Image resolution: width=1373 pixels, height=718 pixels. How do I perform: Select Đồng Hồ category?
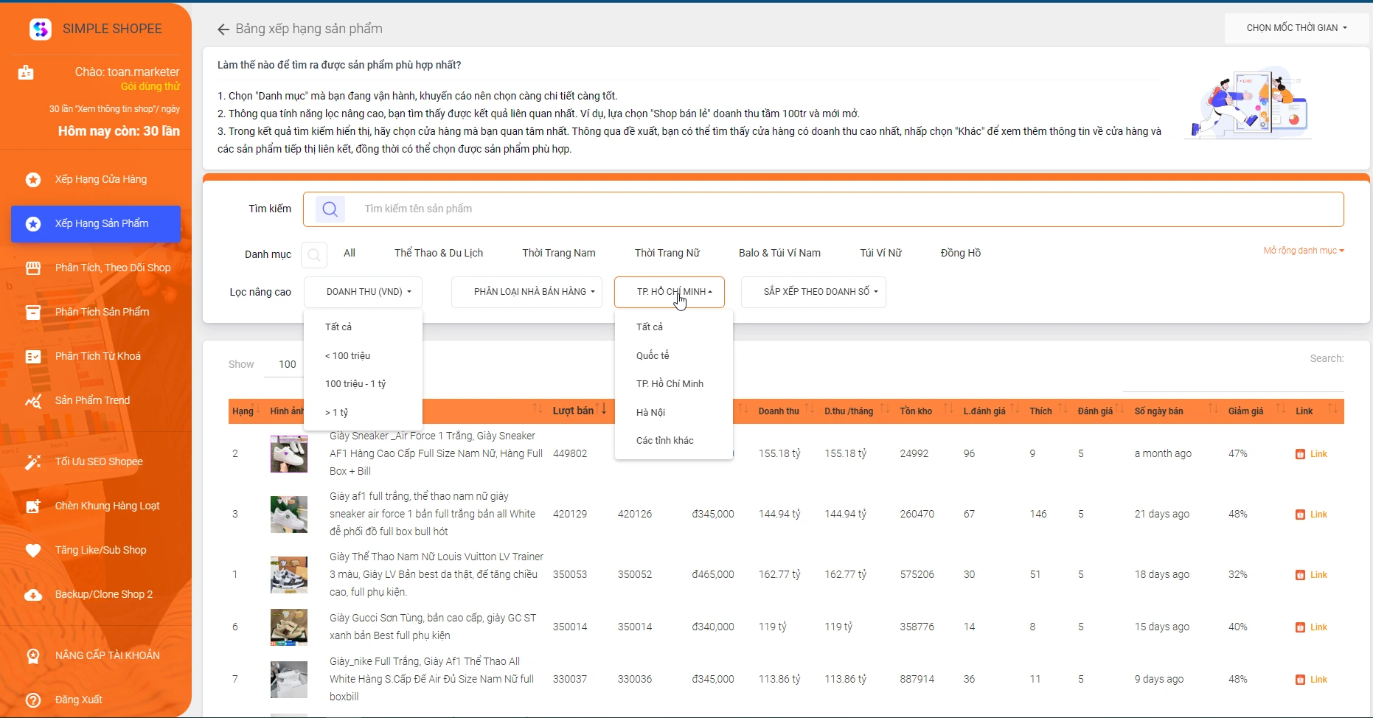tap(961, 253)
